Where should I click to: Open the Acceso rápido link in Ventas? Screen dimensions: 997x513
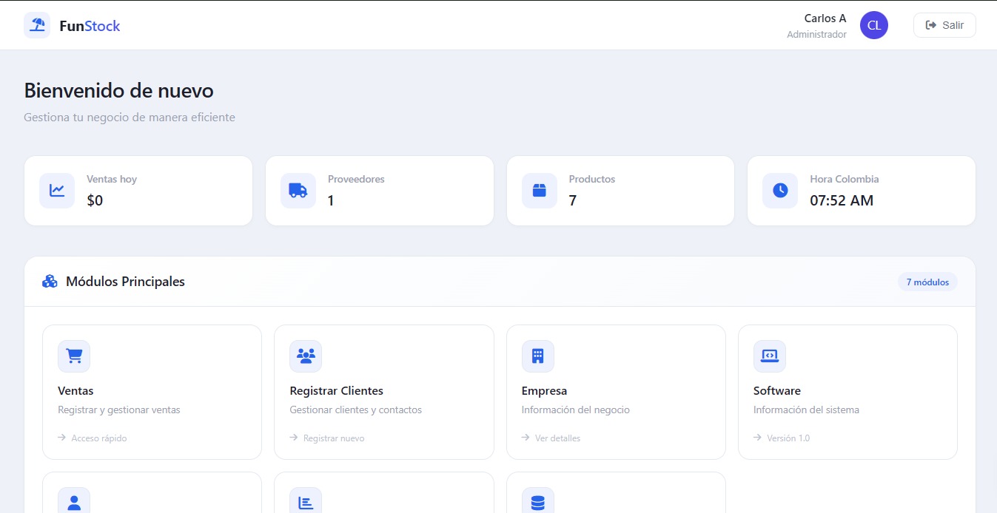click(98, 438)
